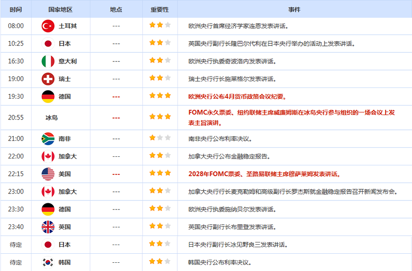The width and height of the screenshot is (412, 271).
Task: Click the Japan flag in the 日本央行副行长 row
Action: [x=48, y=245]
